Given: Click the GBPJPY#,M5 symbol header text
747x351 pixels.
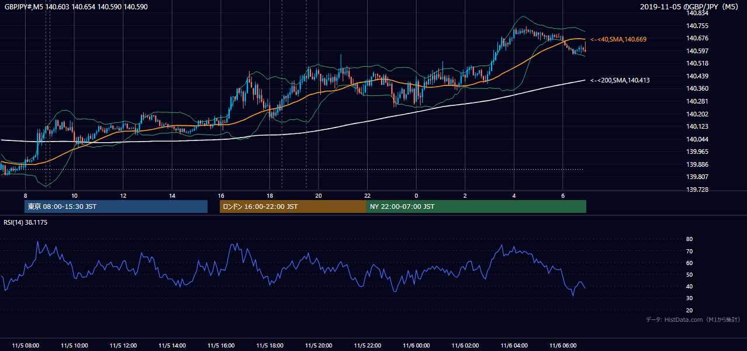Looking at the screenshot, I should pos(76,6).
